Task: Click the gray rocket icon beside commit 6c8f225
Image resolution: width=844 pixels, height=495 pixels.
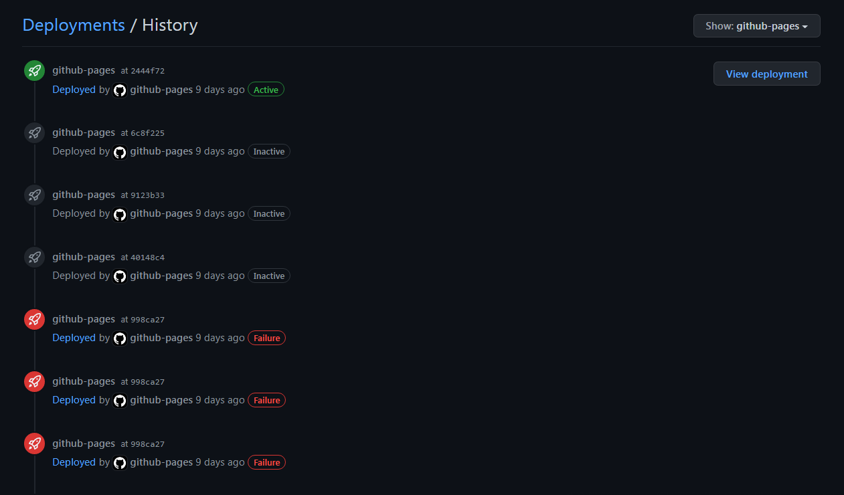Action: (x=34, y=132)
